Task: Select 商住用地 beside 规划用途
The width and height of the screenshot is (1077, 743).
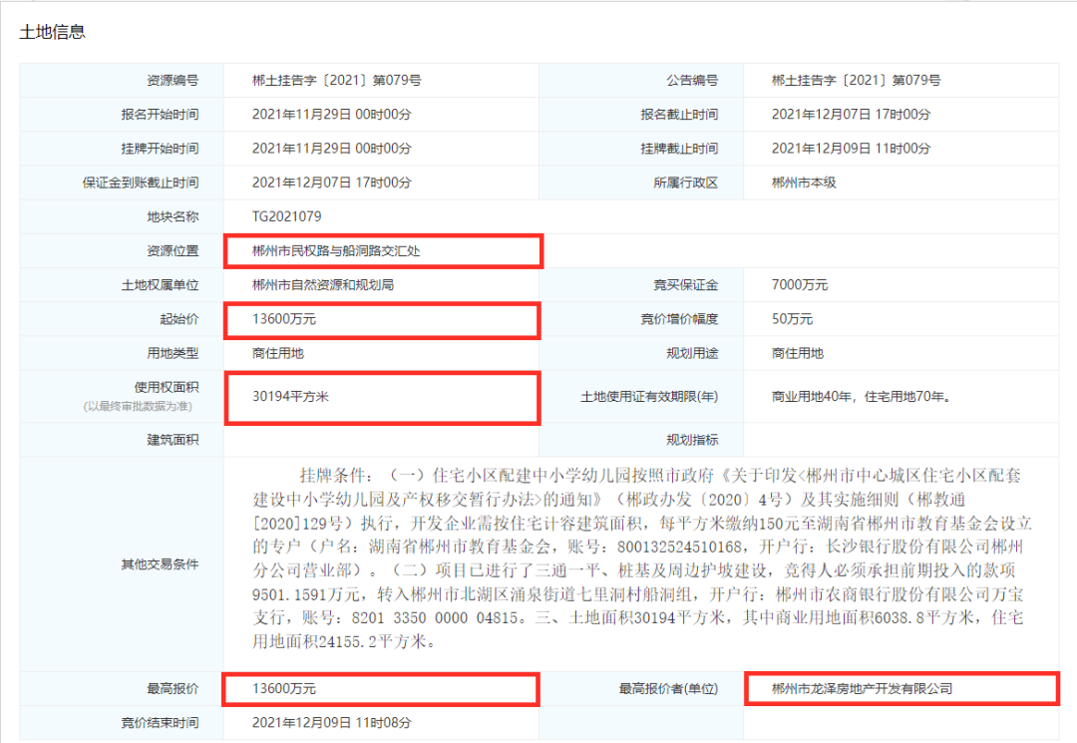Action: click(797, 354)
